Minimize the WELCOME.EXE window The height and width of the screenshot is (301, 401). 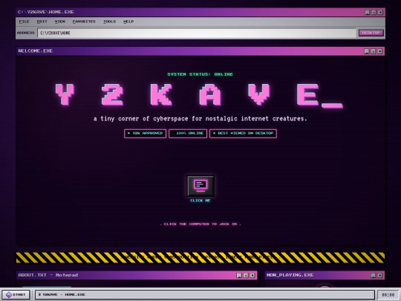click(x=367, y=51)
